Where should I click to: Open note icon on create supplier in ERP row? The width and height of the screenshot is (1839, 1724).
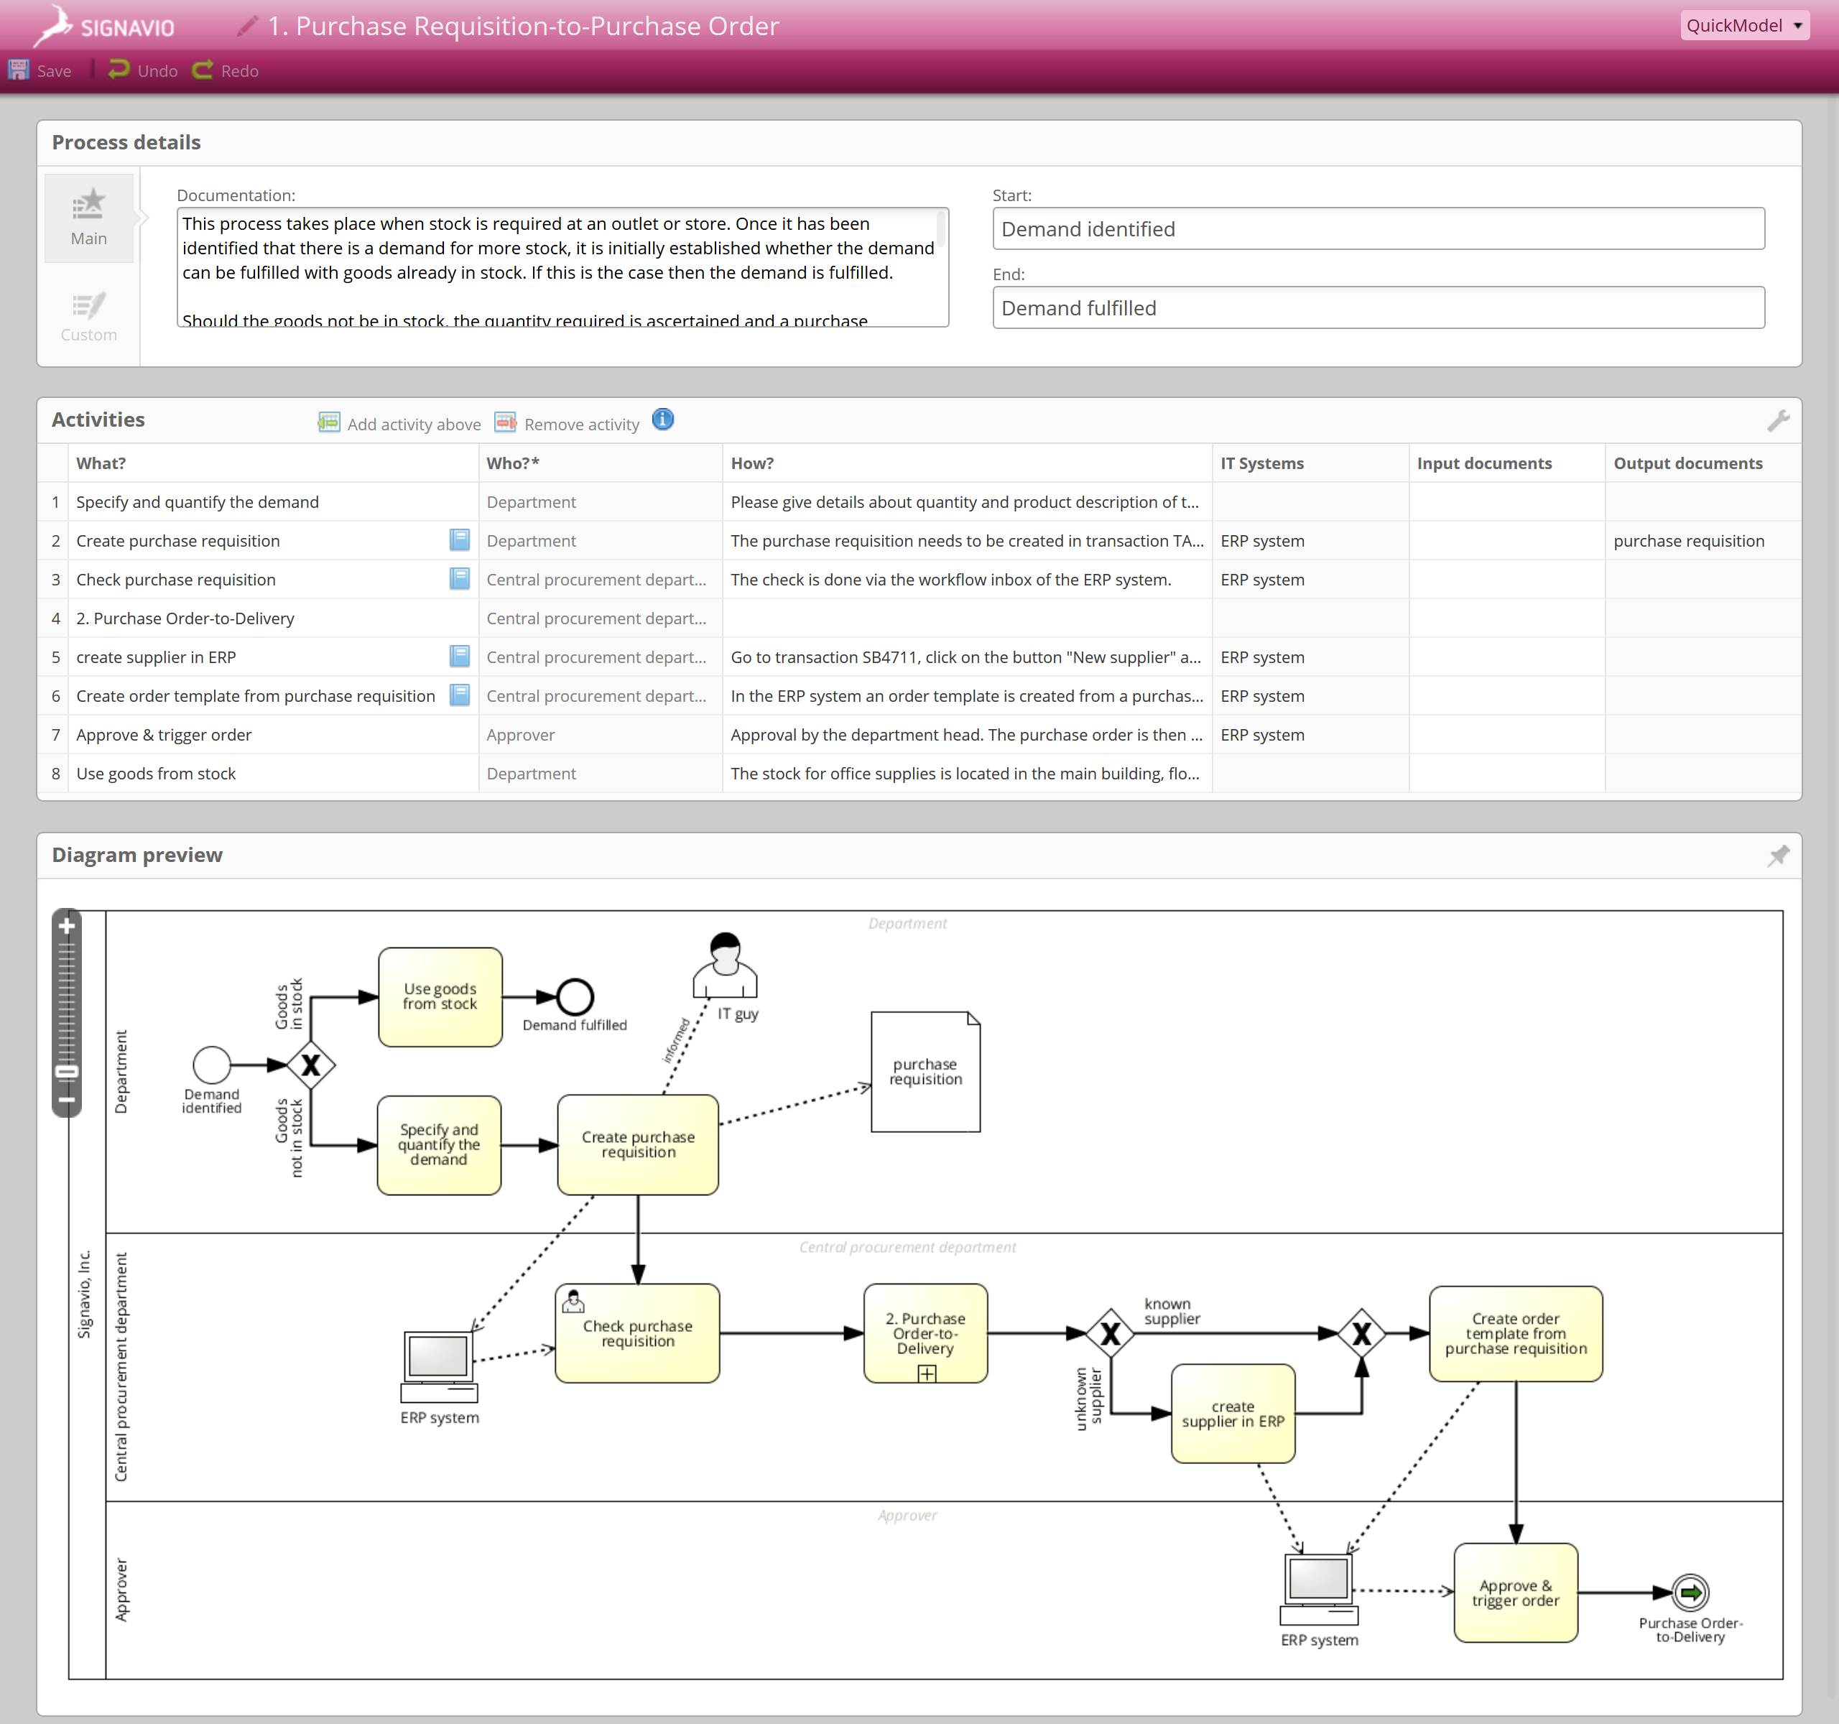pos(459,657)
